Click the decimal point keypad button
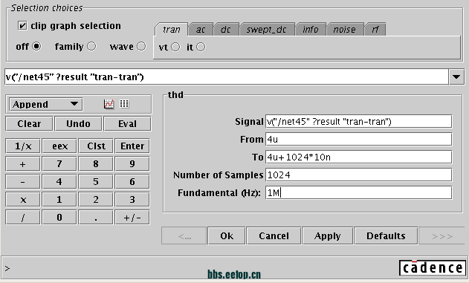Screen dimensions: 469x283 [96, 217]
